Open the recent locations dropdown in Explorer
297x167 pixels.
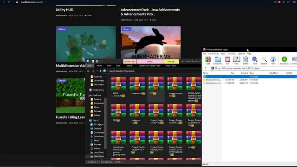coord(97,71)
